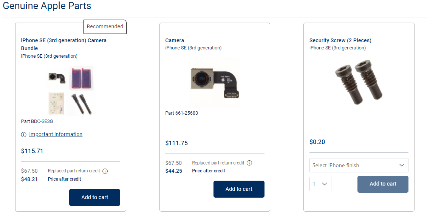Click return credit info icon in Camera Bundle card

click(105, 171)
